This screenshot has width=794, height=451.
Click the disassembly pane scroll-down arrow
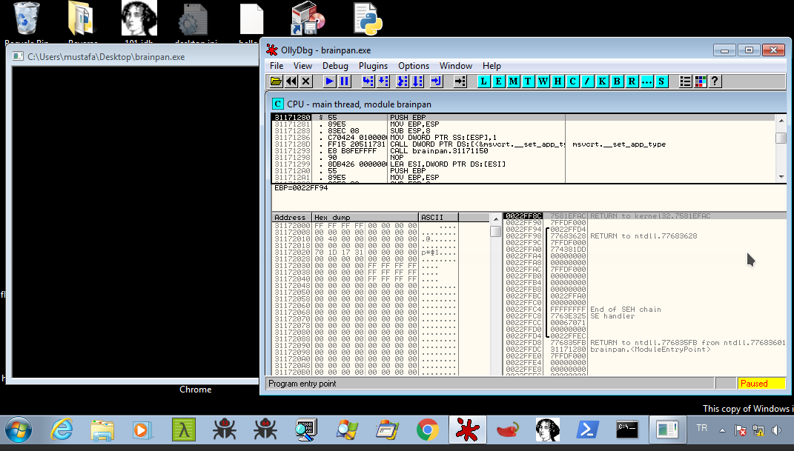781,177
